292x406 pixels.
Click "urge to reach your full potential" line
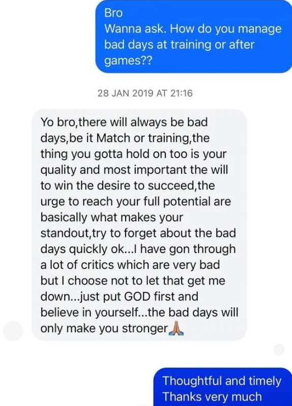click(x=135, y=201)
